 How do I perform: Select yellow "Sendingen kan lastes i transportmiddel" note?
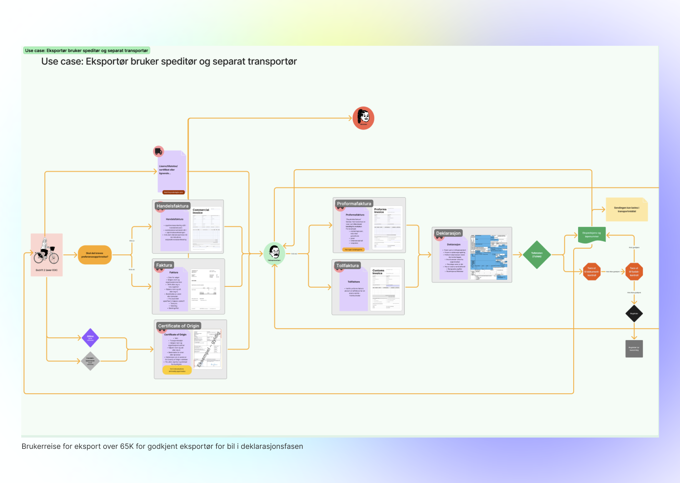pyautogui.click(x=627, y=210)
